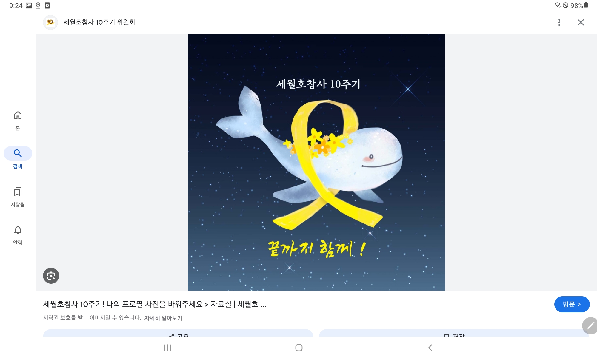Viewport: 597px width, 358px height.
Task: Tap the Android home navigation button
Action: click(x=299, y=348)
